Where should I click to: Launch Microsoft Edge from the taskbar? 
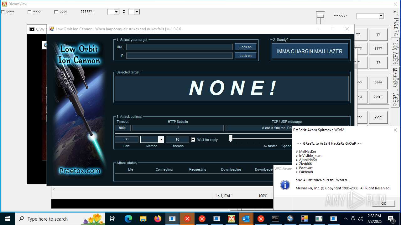pyautogui.click(x=128, y=219)
